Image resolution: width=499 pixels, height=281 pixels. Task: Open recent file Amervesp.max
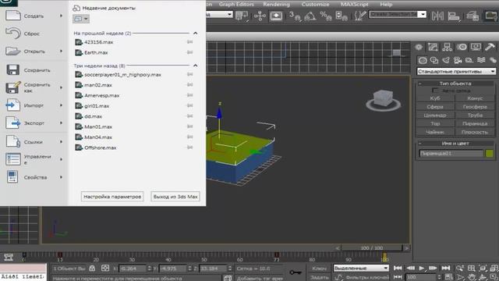(101, 95)
